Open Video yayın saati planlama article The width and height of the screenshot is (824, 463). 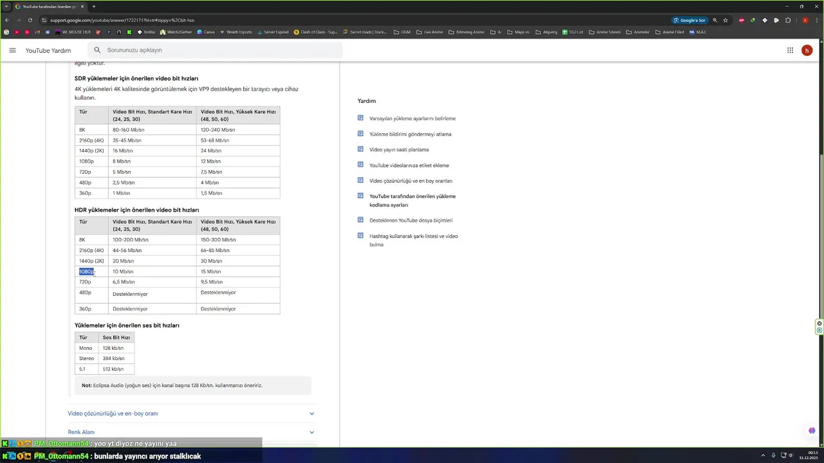click(x=399, y=150)
